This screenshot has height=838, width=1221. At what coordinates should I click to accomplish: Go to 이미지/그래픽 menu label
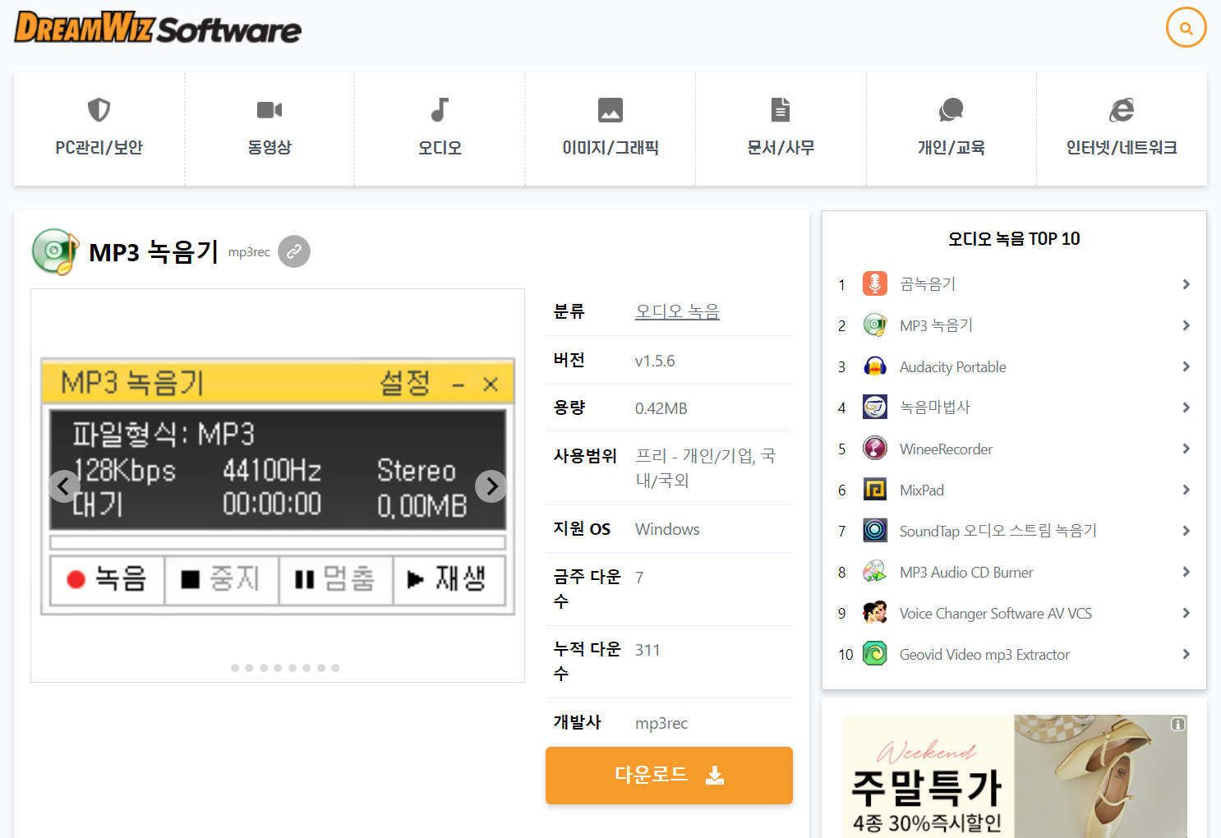click(610, 148)
